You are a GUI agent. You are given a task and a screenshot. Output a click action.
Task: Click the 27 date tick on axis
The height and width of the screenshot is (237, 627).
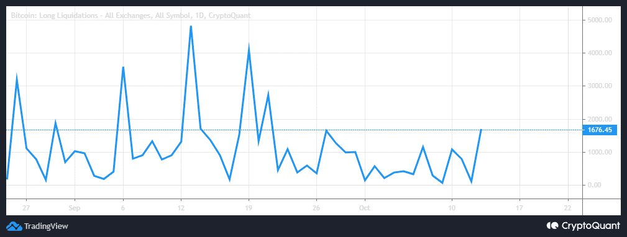pyautogui.click(x=26, y=208)
